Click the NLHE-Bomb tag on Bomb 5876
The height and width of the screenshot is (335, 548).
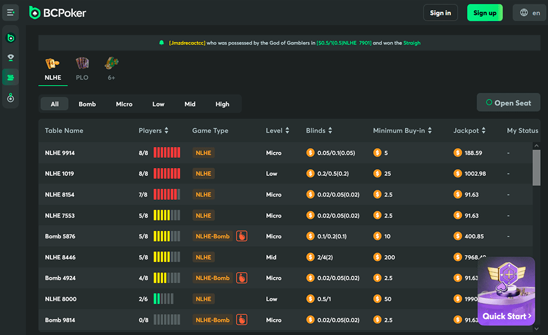tap(212, 236)
